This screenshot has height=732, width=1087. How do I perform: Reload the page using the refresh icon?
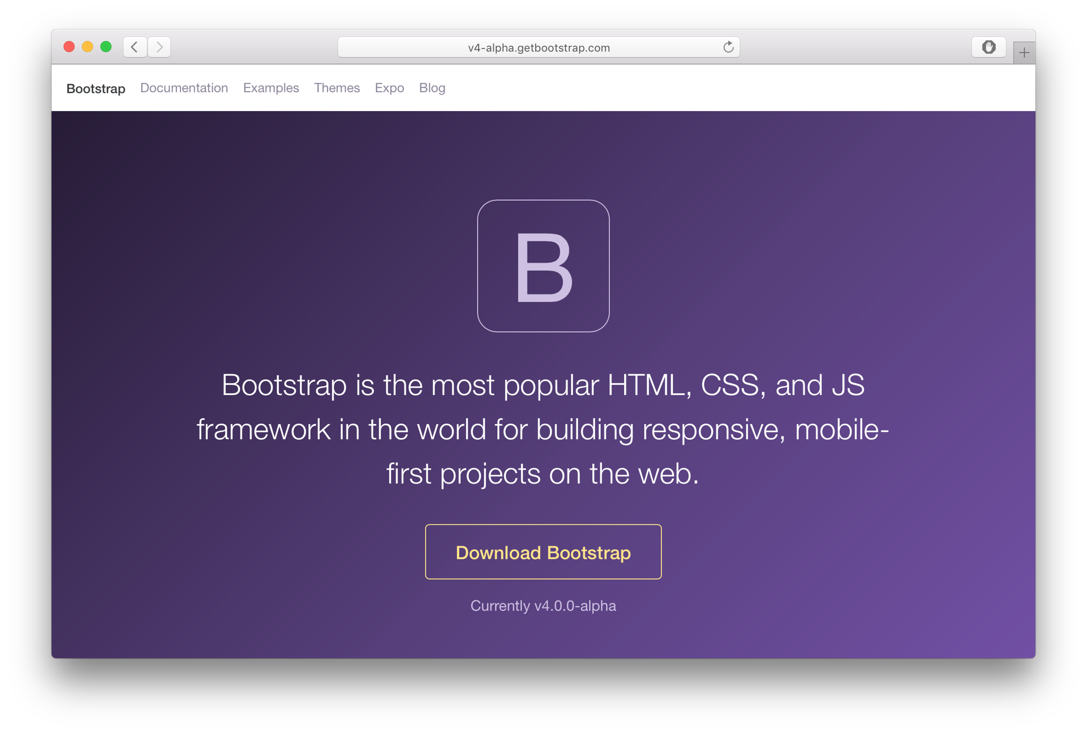pyautogui.click(x=728, y=47)
